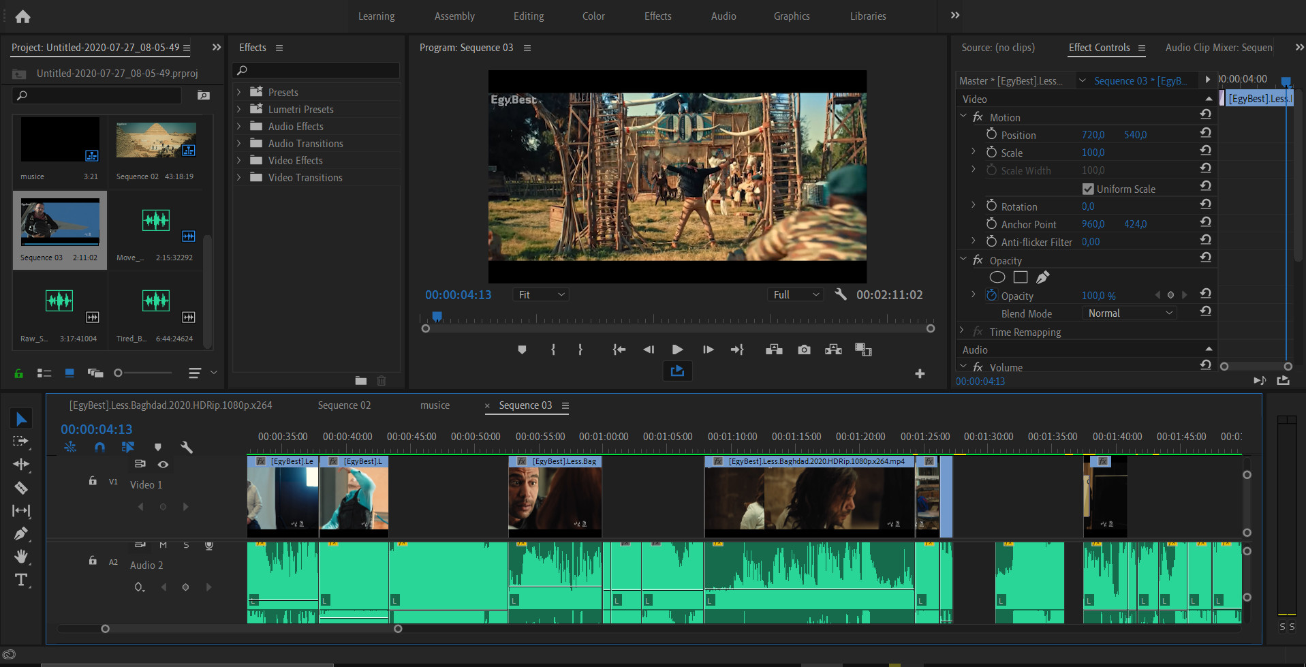This screenshot has height=667, width=1306.
Task: Toggle the Opacity animation stopwatch
Action: point(991,296)
